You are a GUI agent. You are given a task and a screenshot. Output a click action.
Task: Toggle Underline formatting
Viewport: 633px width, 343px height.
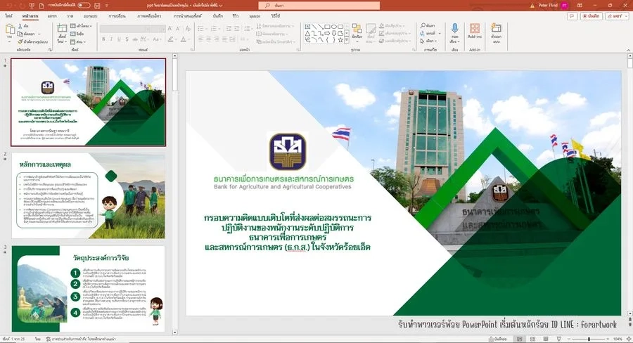[119, 39]
